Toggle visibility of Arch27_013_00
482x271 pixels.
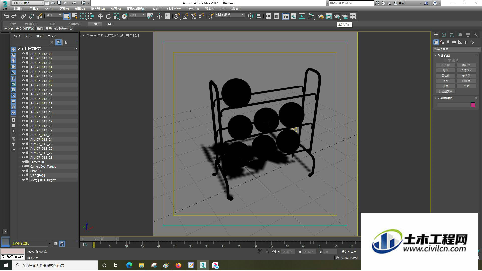click(23, 54)
